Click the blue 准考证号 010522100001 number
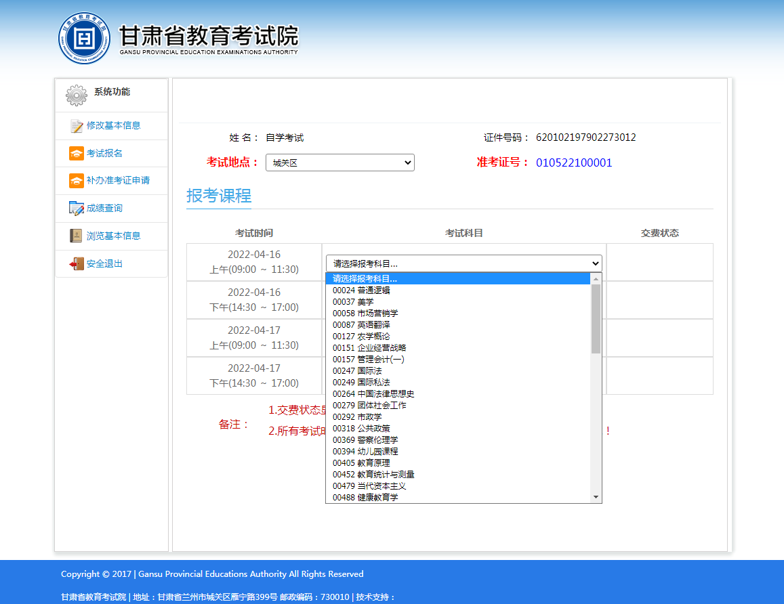This screenshot has width=784, height=604. 575,162
